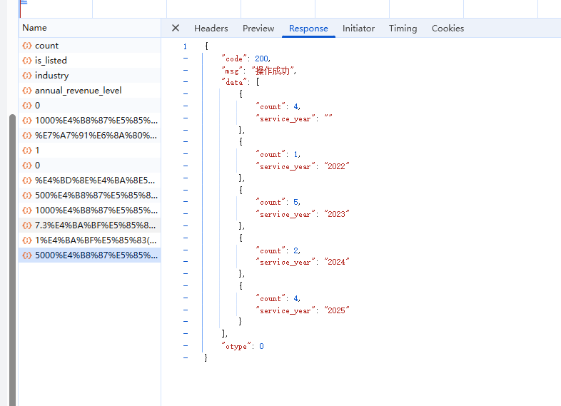Click the request list vertical scrollbar
Image resolution: width=561 pixels, height=406 pixels.
12,250
